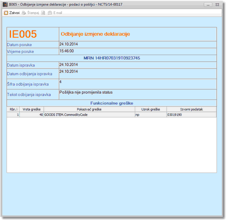
Task: Click the E-mail envelope icon
Action: [x=50, y=13]
